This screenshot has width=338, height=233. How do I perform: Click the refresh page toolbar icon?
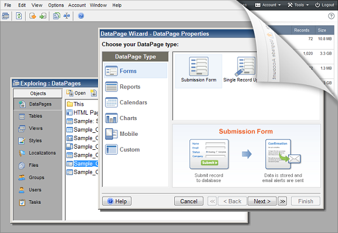19,16
